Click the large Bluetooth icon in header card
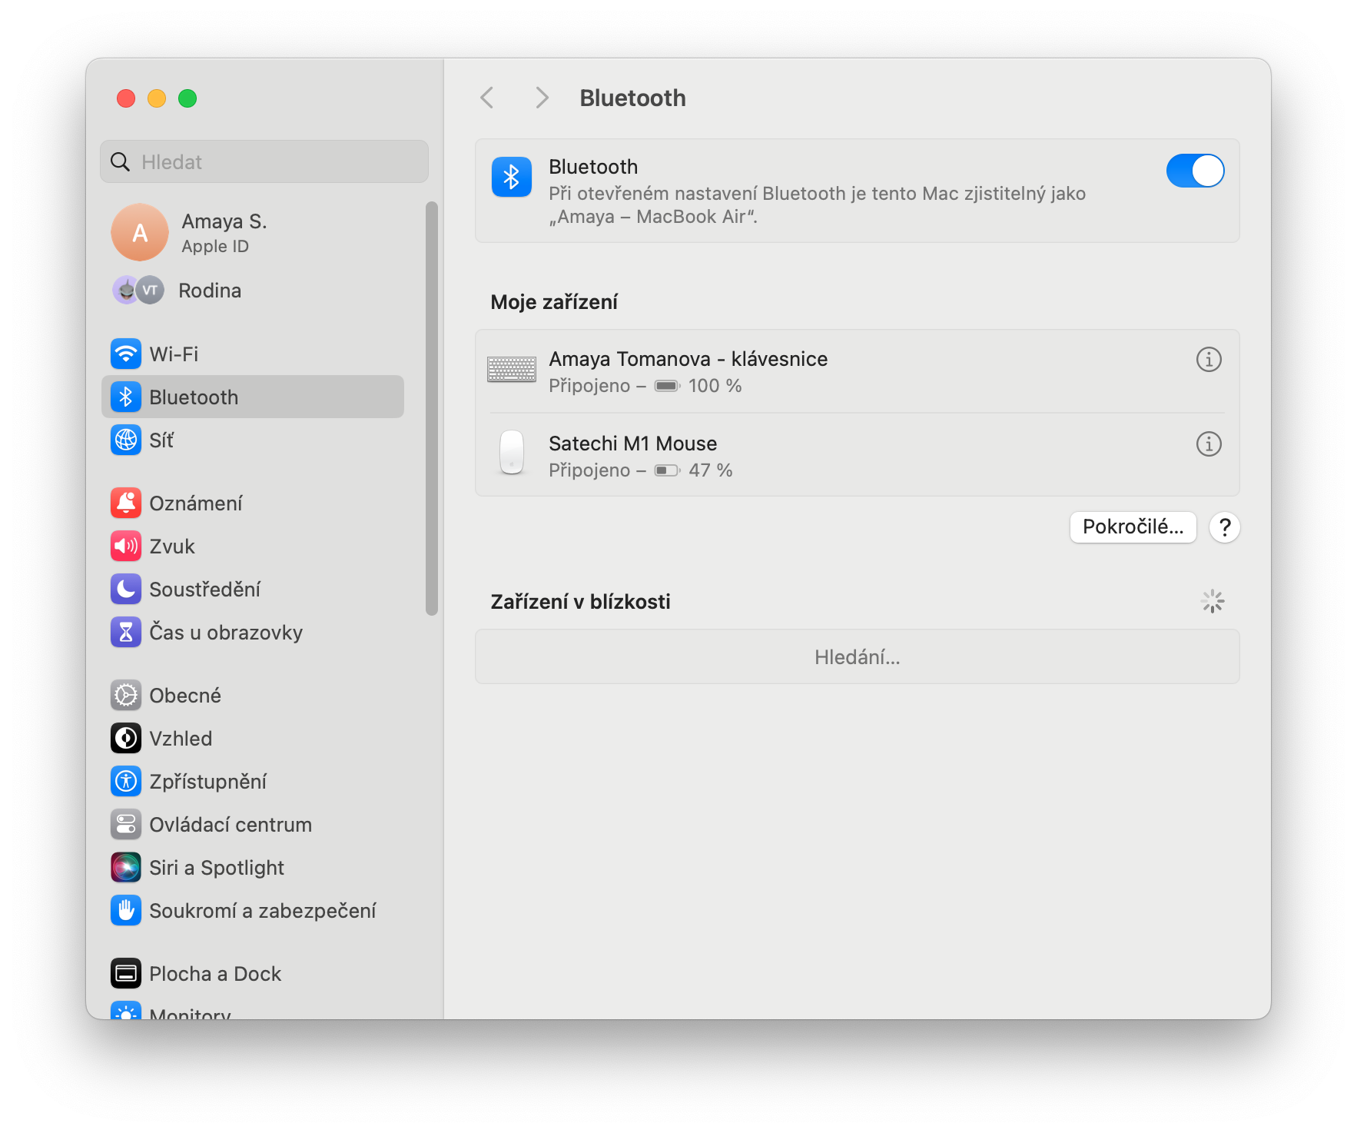Viewport: 1357px width, 1133px height. (x=512, y=177)
